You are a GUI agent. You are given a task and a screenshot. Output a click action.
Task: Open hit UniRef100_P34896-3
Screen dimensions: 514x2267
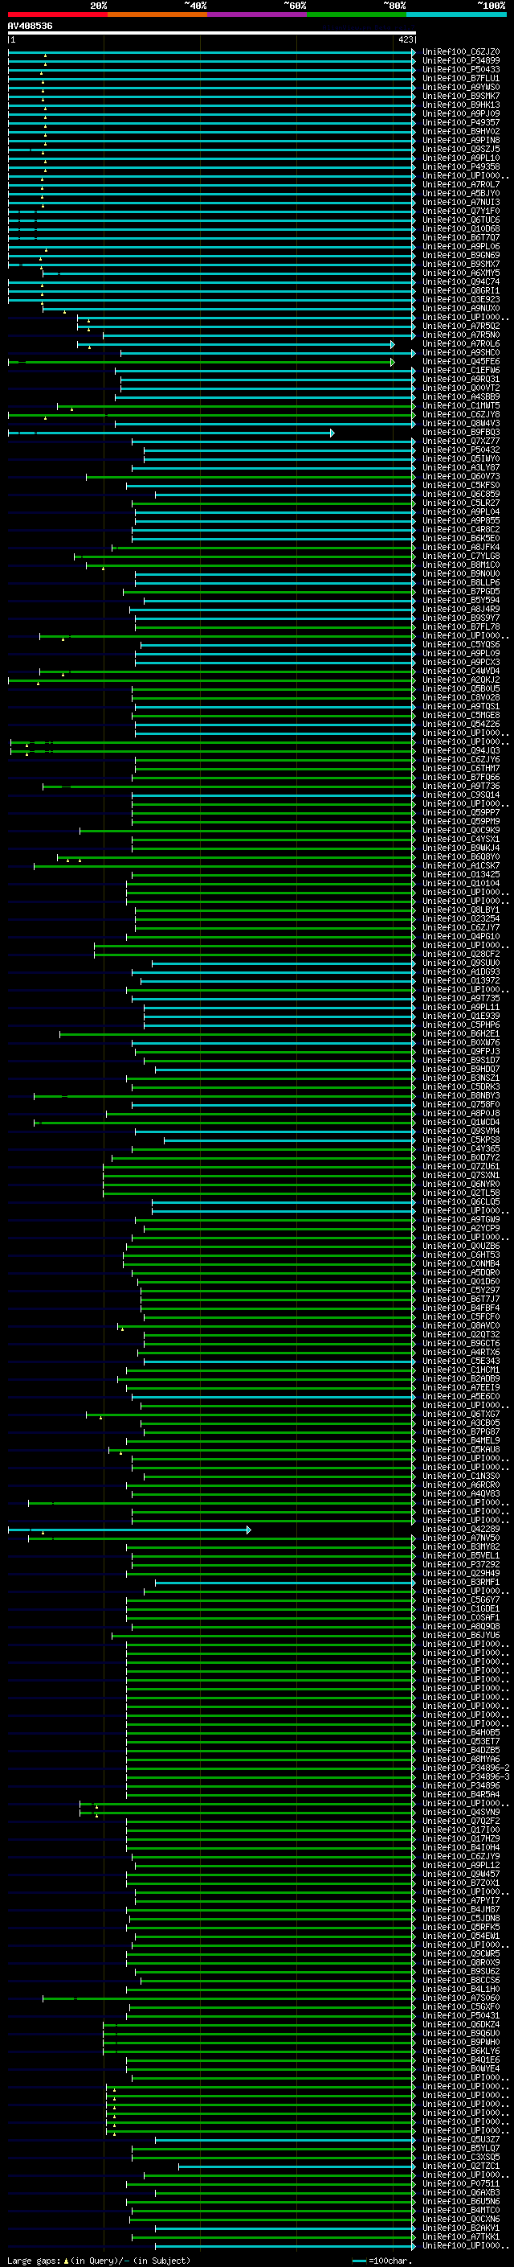click(466, 1776)
